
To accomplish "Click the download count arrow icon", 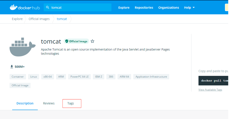I will (x=12, y=67).
